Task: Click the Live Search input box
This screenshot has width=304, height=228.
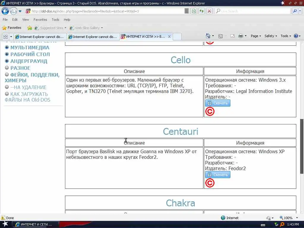Action: (x=252, y=11)
